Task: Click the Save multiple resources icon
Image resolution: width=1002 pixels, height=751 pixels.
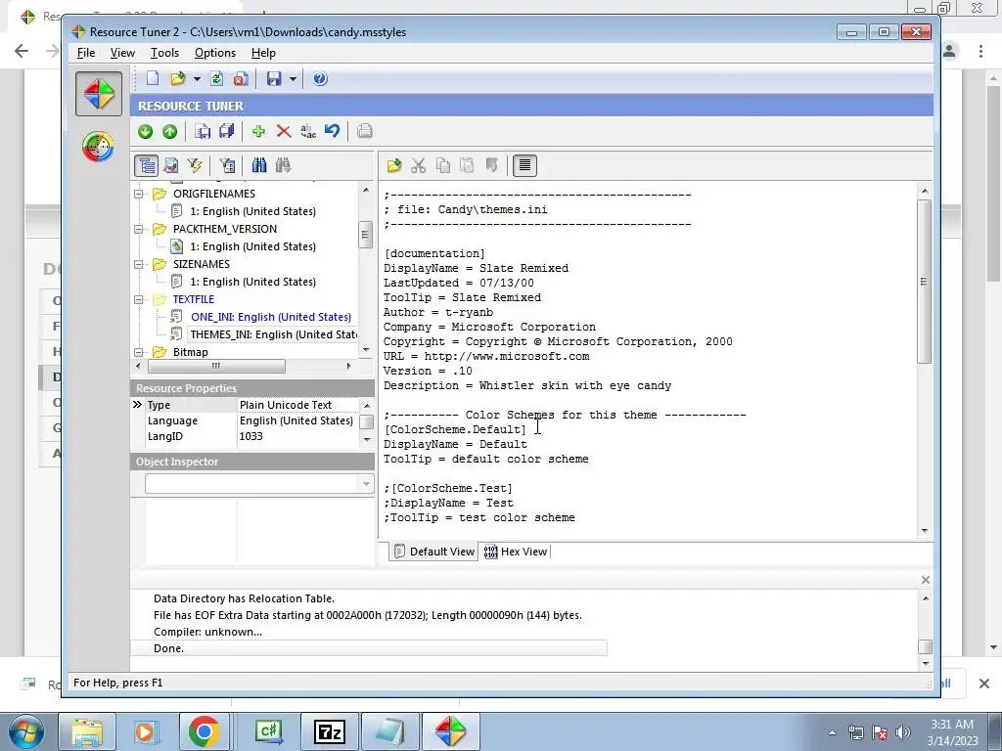Action: click(x=226, y=131)
